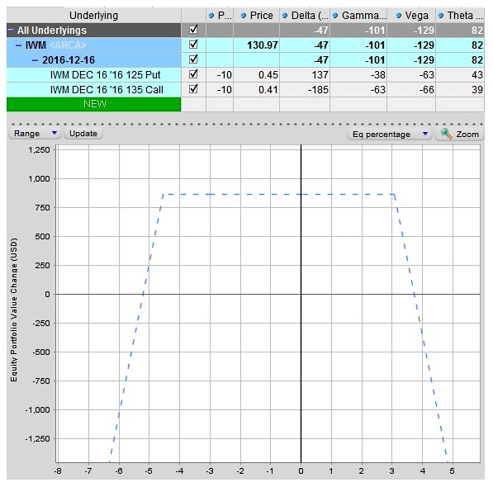This screenshot has height=487, width=493.
Task: Open the Eq percentage dropdown
Action: 390,135
